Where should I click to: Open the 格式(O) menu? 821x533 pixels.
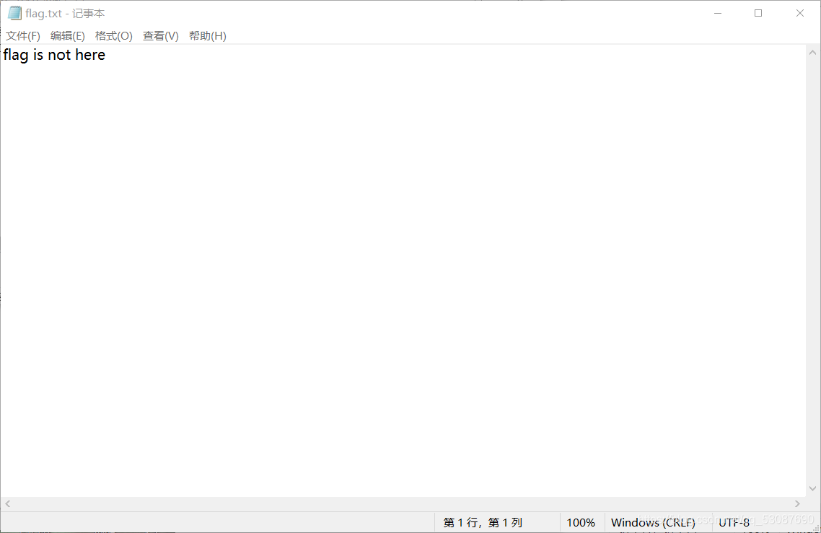(x=113, y=35)
